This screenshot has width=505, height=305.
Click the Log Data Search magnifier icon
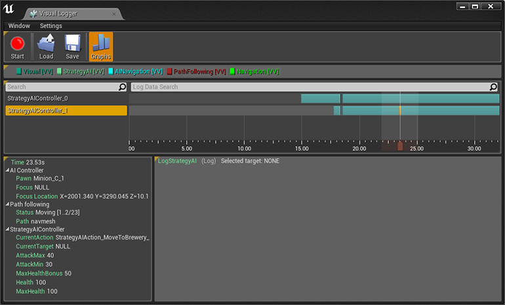(493, 87)
